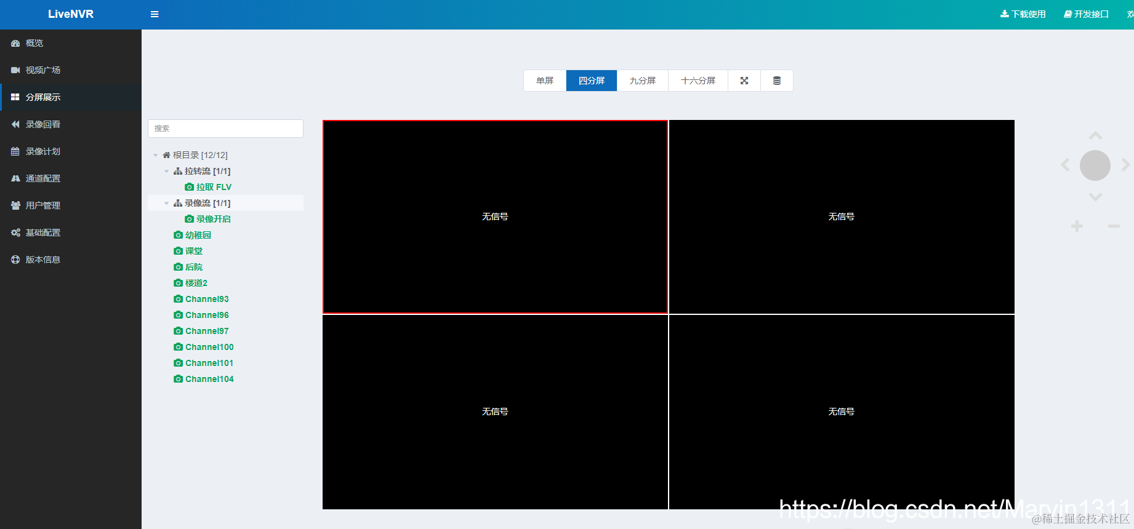Go to 录像回看 playback page

pos(71,124)
